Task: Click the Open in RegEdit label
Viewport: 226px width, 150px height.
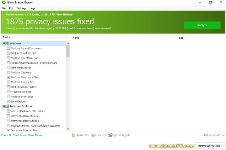Action: pos(121,135)
